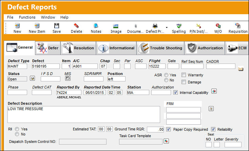Uncheck Paper Copy Required
The height and width of the screenshot is (151, 249).
[169, 129]
